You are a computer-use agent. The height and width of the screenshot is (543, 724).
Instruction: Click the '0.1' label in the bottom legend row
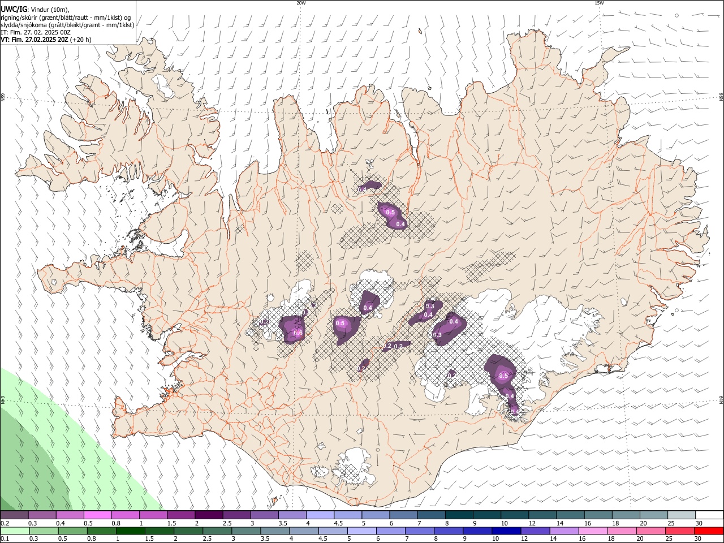pyautogui.click(x=5, y=539)
